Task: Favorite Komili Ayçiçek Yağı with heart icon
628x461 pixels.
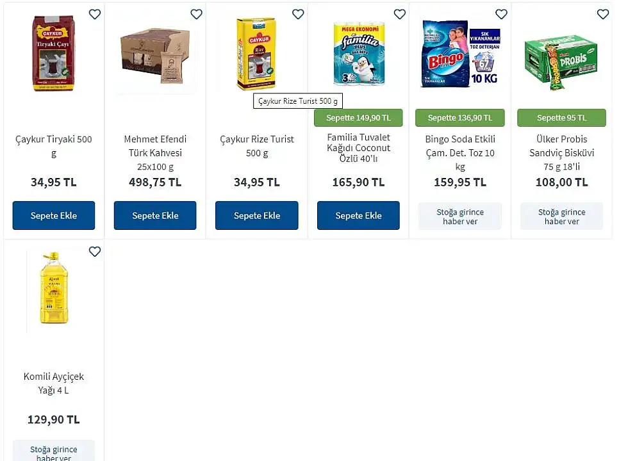Action: (x=95, y=252)
